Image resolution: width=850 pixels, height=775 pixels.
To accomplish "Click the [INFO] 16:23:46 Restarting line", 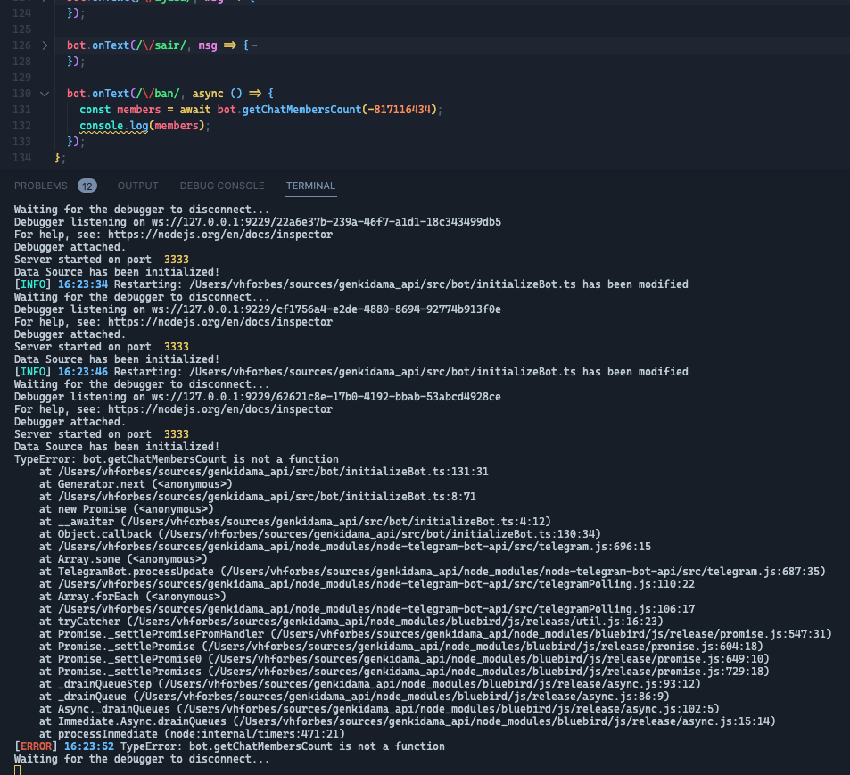I will (351, 372).
